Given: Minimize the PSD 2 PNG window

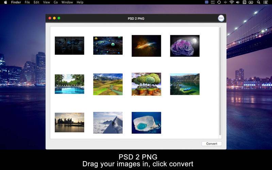Looking at the screenshot, I should 54,18.
